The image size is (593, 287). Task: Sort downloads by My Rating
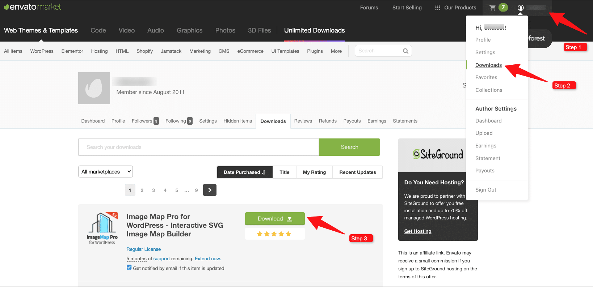[314, 172]
